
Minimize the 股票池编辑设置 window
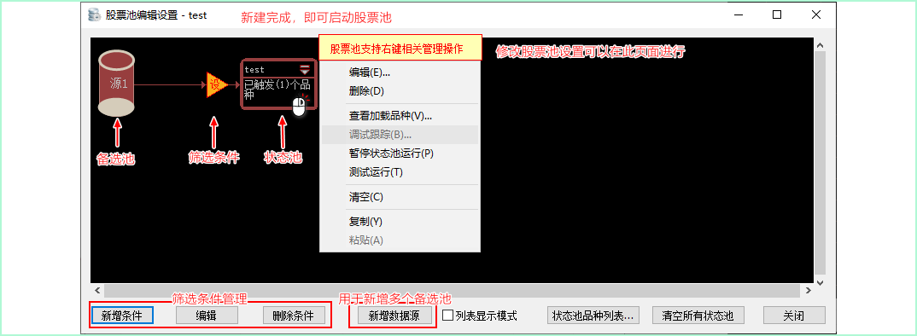pos(738,15)
